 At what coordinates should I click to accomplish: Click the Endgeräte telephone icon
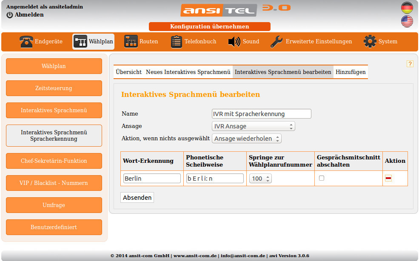[26, 42]
